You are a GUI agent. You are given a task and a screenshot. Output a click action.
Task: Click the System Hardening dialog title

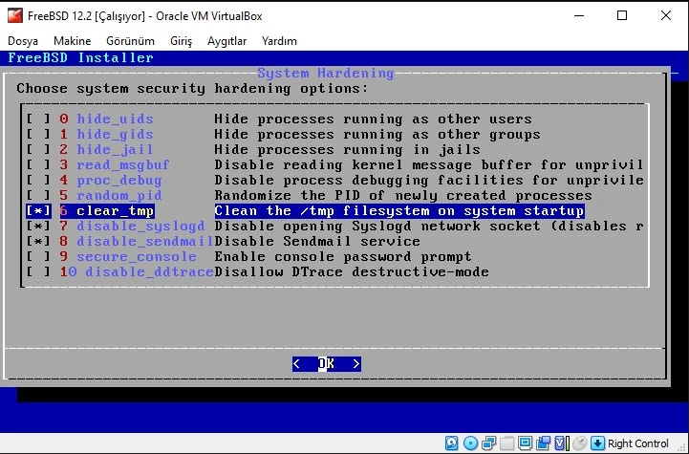(x=326, y=73)
